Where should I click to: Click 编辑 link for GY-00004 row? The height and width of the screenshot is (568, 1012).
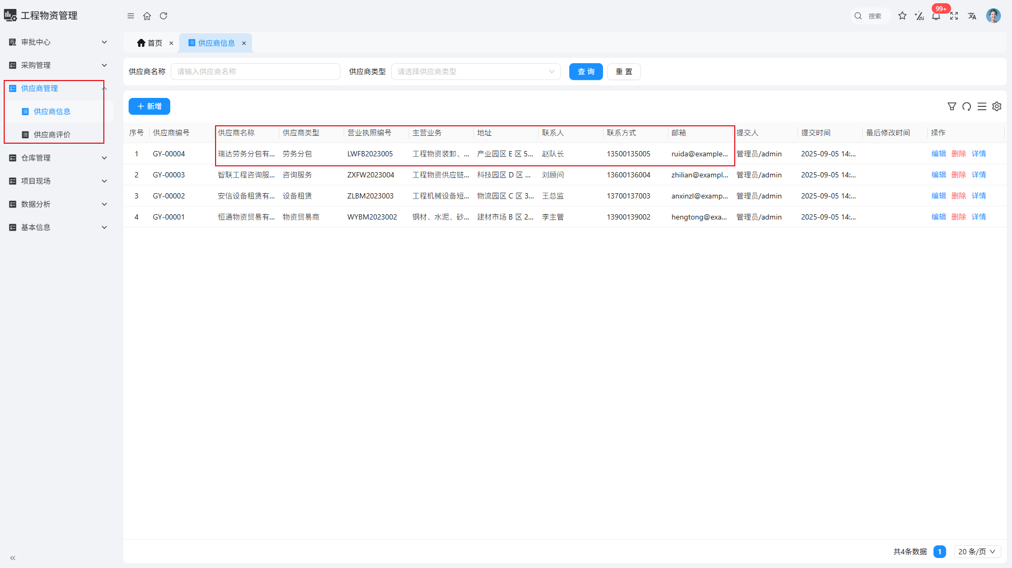(938, 154)
